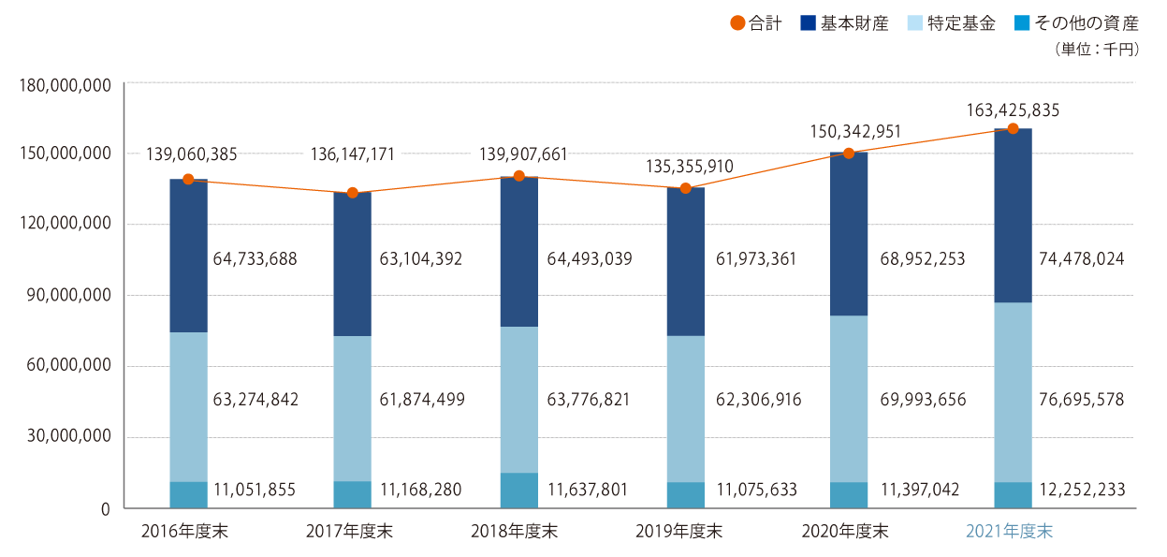Image resolution: width=1167 pixels, height=557 pixels.
Task: Click the 2020年度末 light blue 特定基金 bar segment
Action: 849,399
